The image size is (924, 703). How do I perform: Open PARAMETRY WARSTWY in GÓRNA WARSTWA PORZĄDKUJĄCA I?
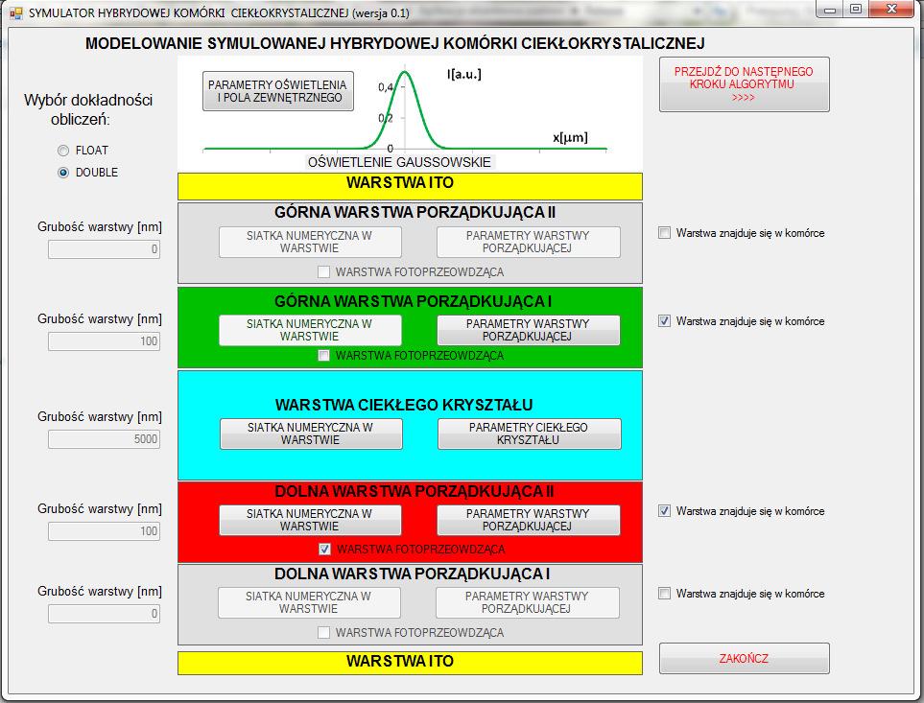click(x=528, y=330)
